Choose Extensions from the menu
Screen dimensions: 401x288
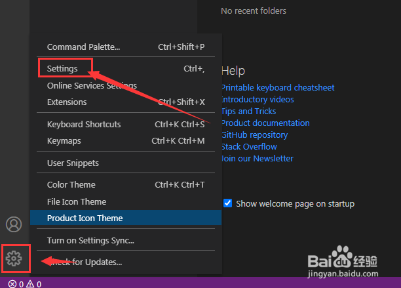click(x=67, y=102)
